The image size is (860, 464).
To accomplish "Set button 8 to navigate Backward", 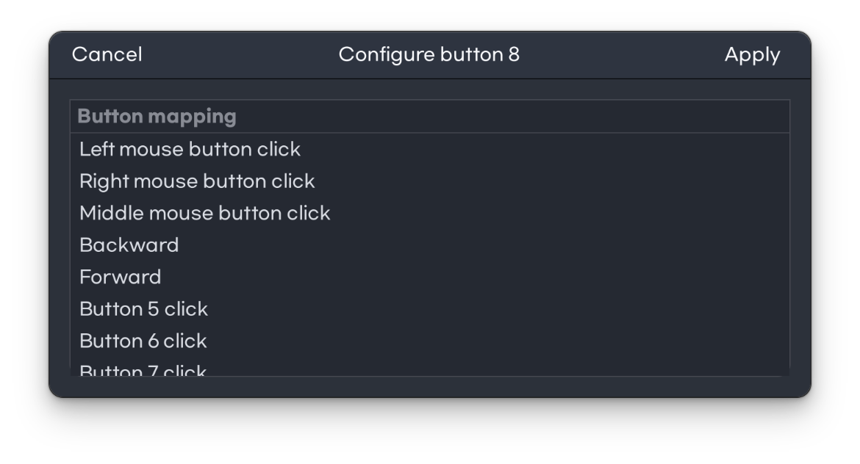I will pyautogui.click(x=129, y=245).
